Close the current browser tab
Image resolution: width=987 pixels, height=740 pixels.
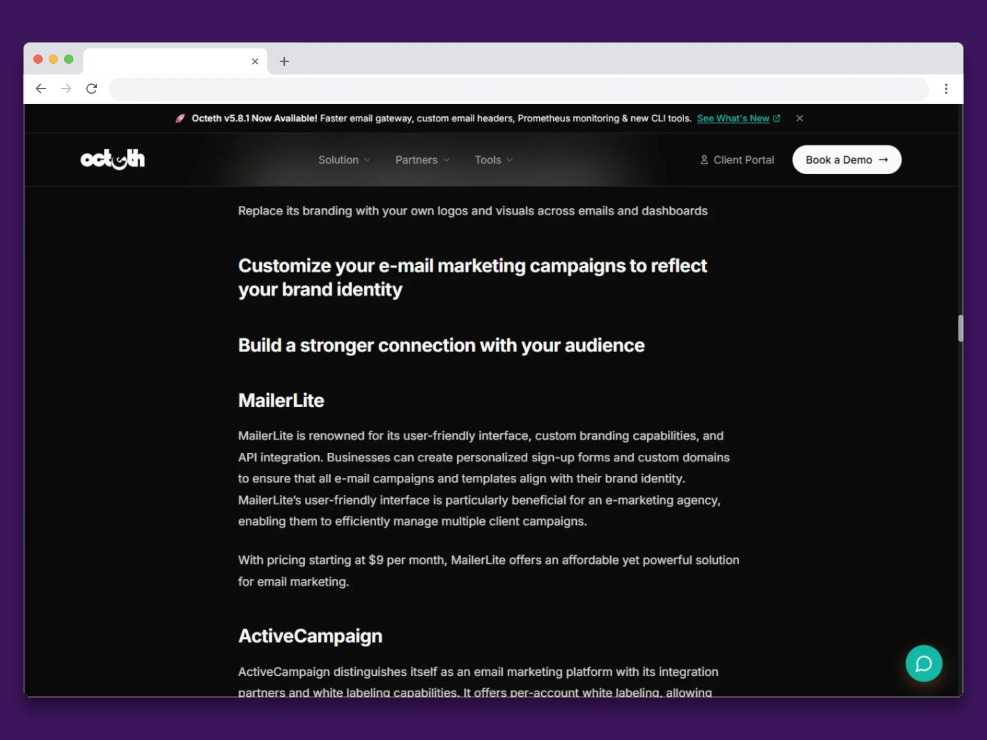click(255, 62)
